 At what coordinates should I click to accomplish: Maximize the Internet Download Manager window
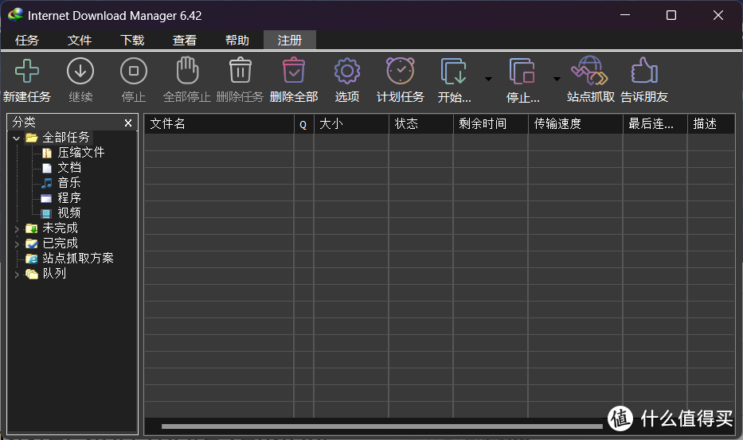coord(671,15)
